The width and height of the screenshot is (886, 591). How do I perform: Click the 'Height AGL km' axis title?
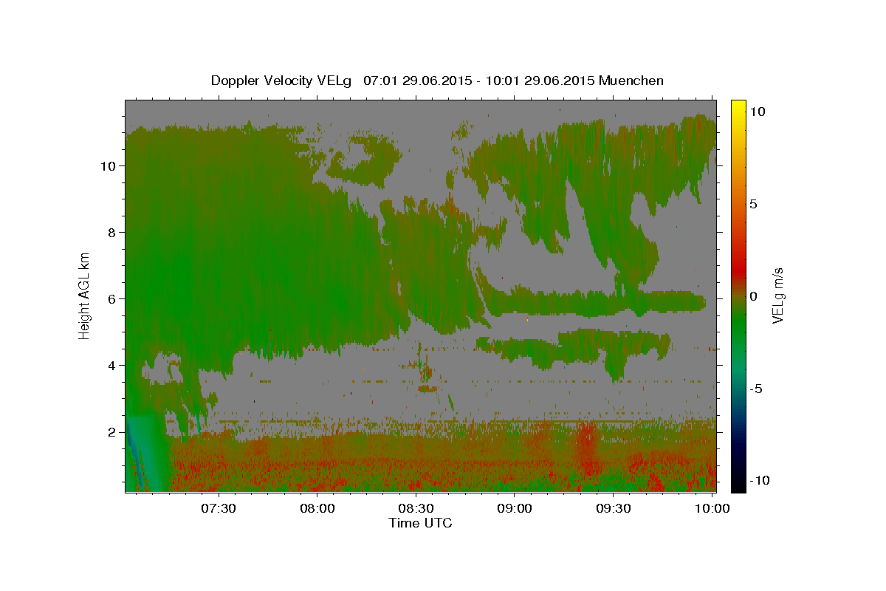pyautogui.click(x=85, y=295)
